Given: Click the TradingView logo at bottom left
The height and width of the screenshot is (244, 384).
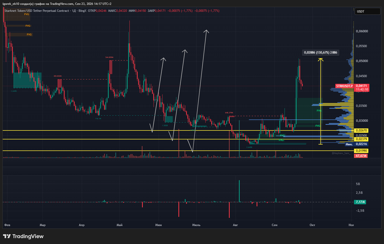Looking at the screenshot, I should [x=23, y=236].
